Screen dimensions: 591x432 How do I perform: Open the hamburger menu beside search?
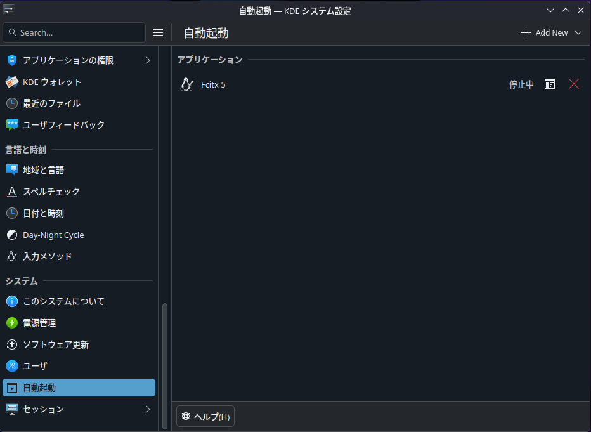coord(159,32)
